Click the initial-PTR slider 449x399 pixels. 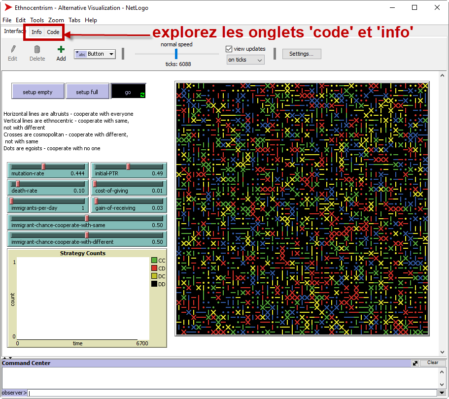pyautogui.click(x=129, y=170)
